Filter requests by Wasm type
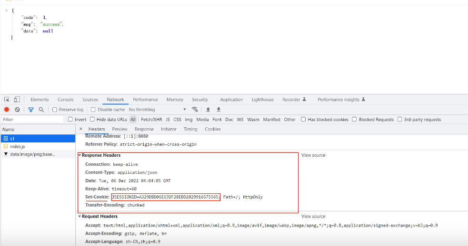 (253, 119)
